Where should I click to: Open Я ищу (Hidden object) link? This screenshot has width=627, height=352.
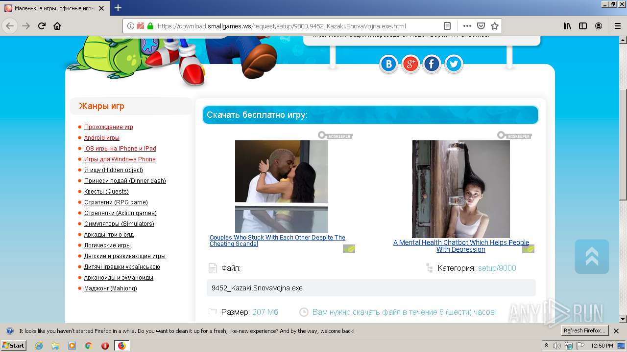coord(114,170)
